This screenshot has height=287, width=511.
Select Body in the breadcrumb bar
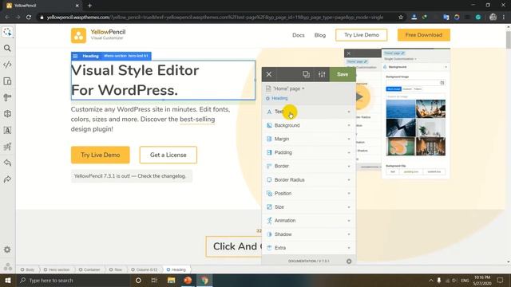[27, 269]
